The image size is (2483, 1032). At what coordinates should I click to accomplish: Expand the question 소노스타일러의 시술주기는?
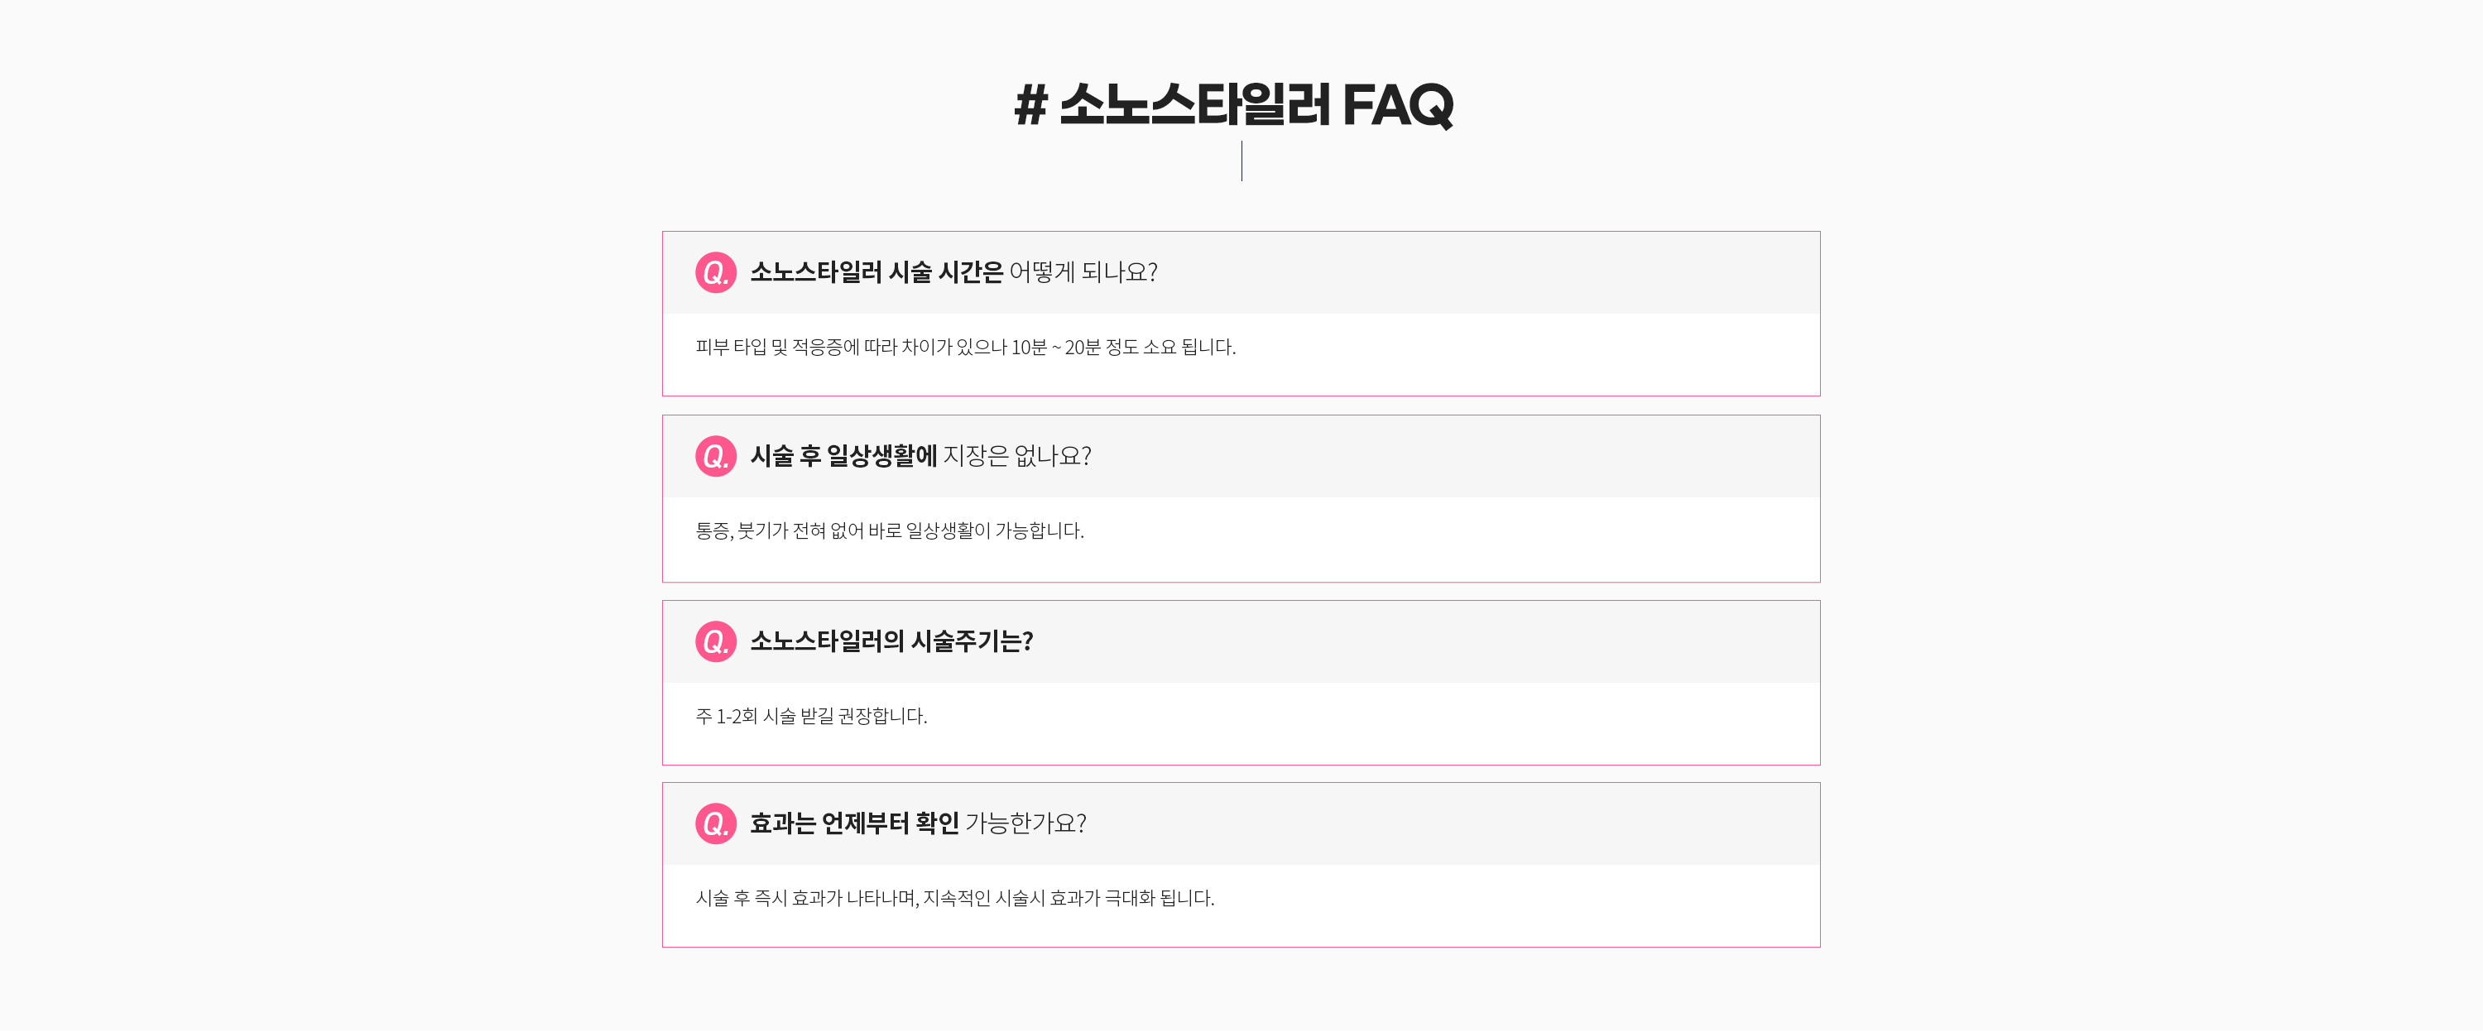tap(1241, 641)
